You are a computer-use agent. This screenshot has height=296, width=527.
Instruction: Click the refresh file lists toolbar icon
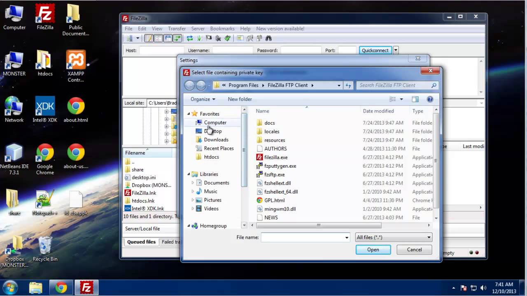point(190,38)
